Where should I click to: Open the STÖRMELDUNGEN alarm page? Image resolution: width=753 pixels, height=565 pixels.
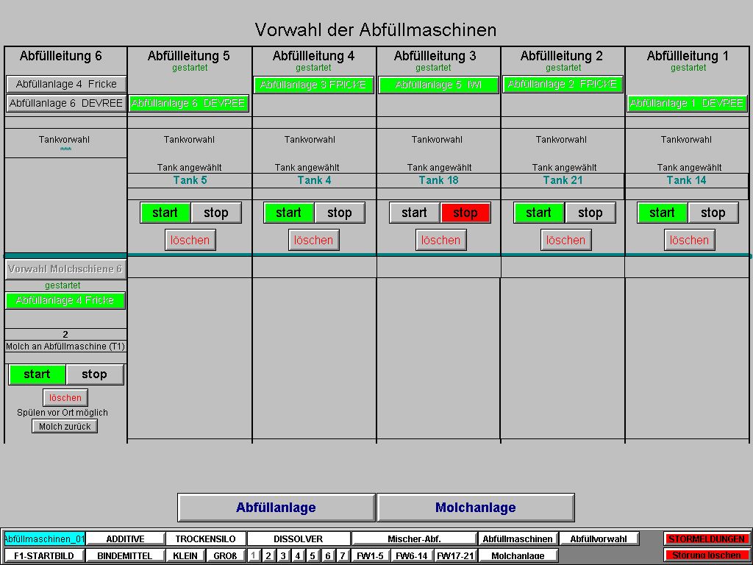tap(707, 539)
